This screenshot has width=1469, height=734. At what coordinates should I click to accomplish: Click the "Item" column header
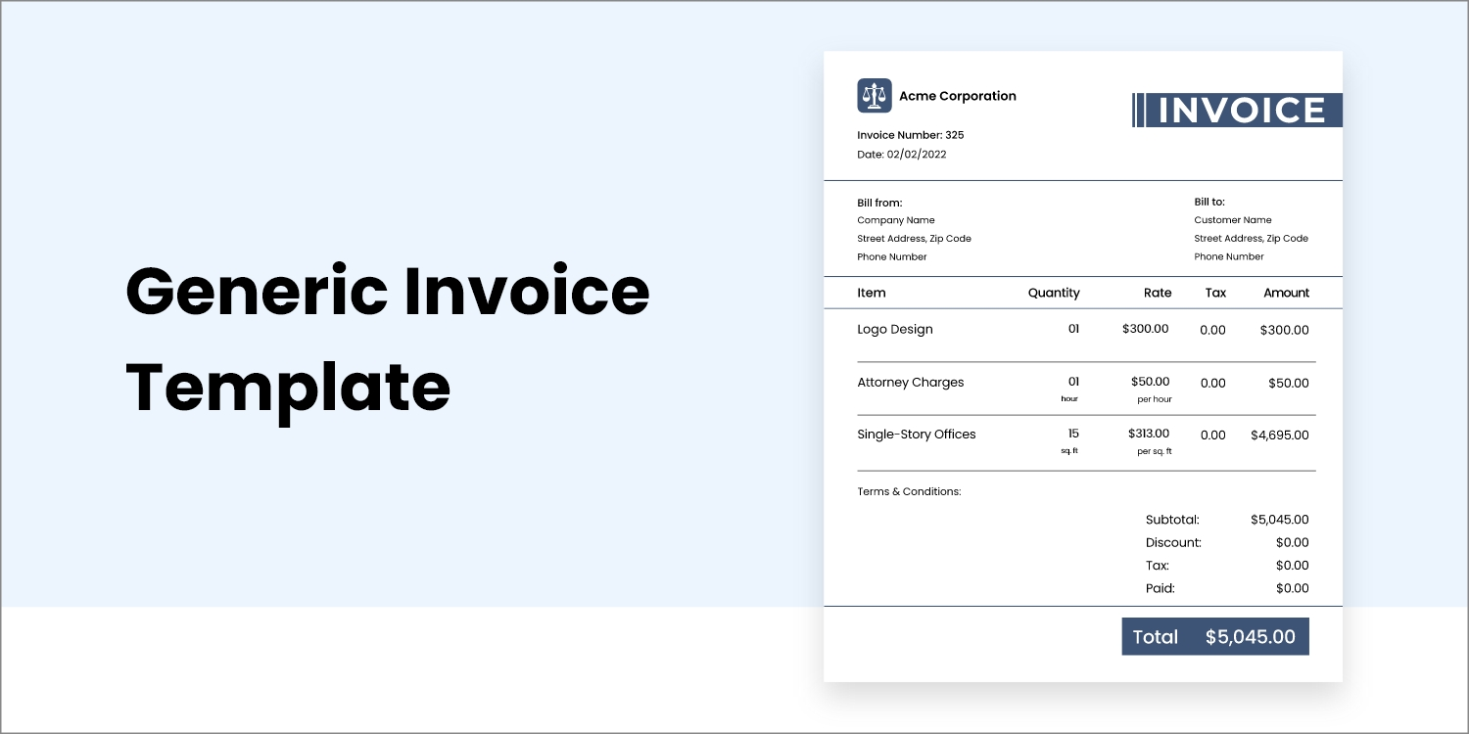coord(872,293)
